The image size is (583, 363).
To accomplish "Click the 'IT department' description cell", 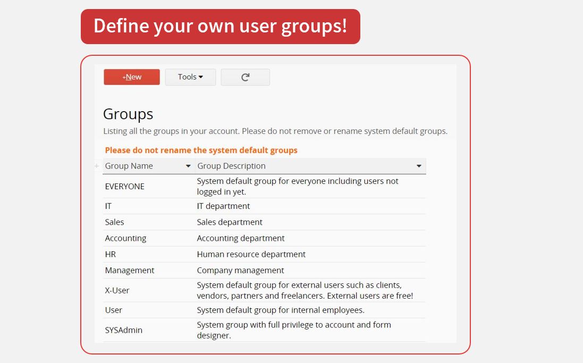I will click(223, 206).
